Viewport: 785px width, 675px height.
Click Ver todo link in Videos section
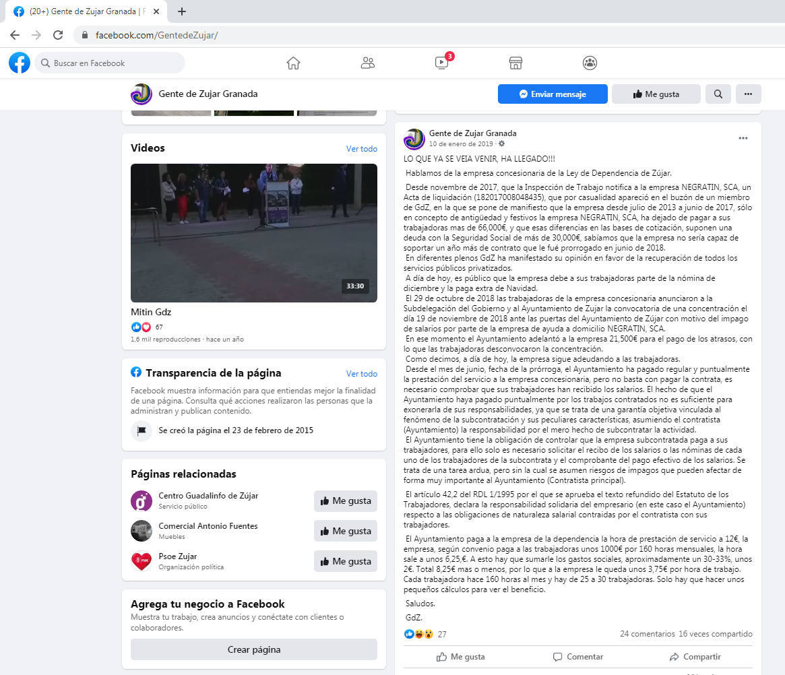[361, 149]
